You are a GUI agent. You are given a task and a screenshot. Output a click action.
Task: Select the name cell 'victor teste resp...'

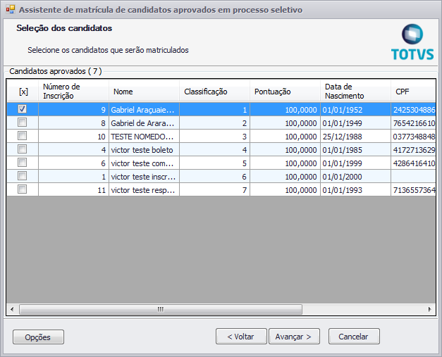pyautogui.click(x=144, y=190)
